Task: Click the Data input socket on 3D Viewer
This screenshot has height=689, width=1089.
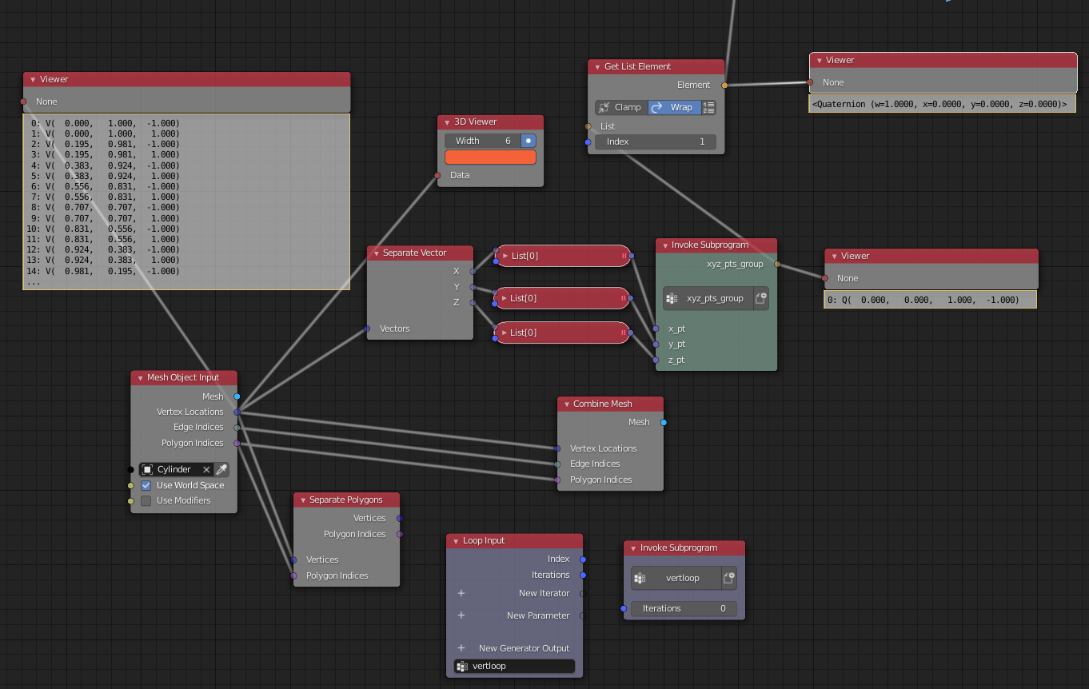Action: point(437,175)
